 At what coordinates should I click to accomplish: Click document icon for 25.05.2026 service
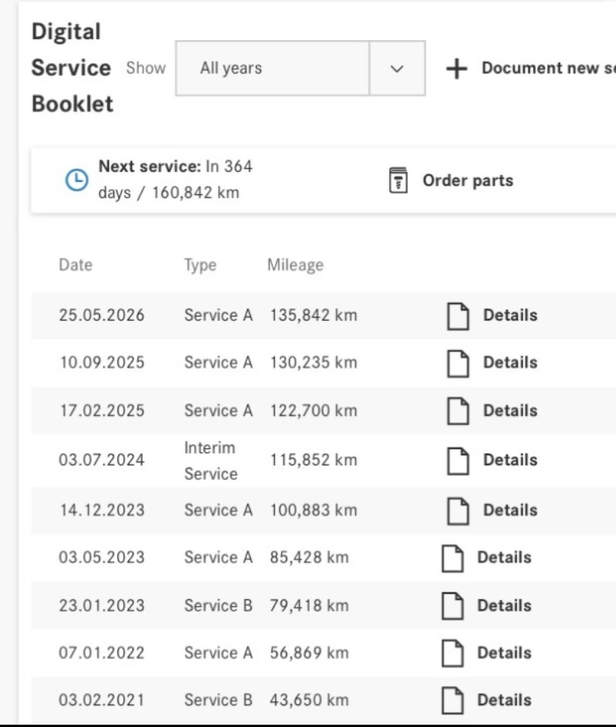pyautogui.click(x=458, y=316)
